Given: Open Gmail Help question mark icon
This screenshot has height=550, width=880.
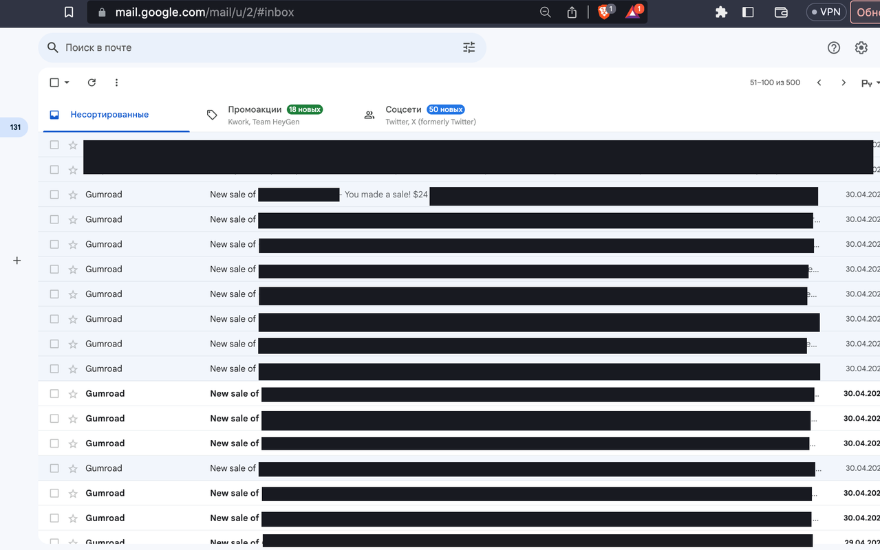Looking at the screenshot, I should point(833,47).
